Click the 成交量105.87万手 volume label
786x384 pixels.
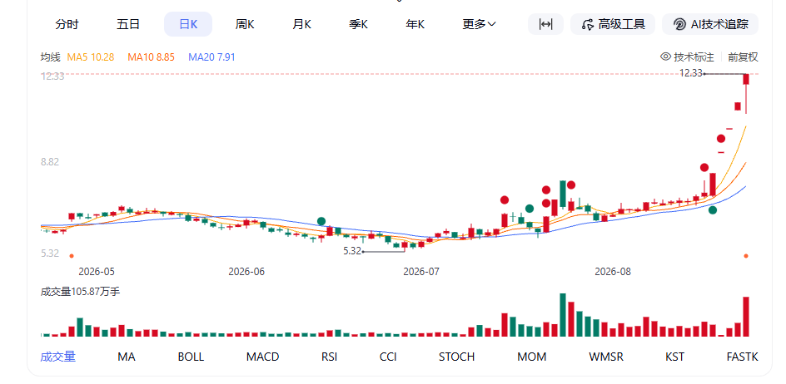(80, 292)
